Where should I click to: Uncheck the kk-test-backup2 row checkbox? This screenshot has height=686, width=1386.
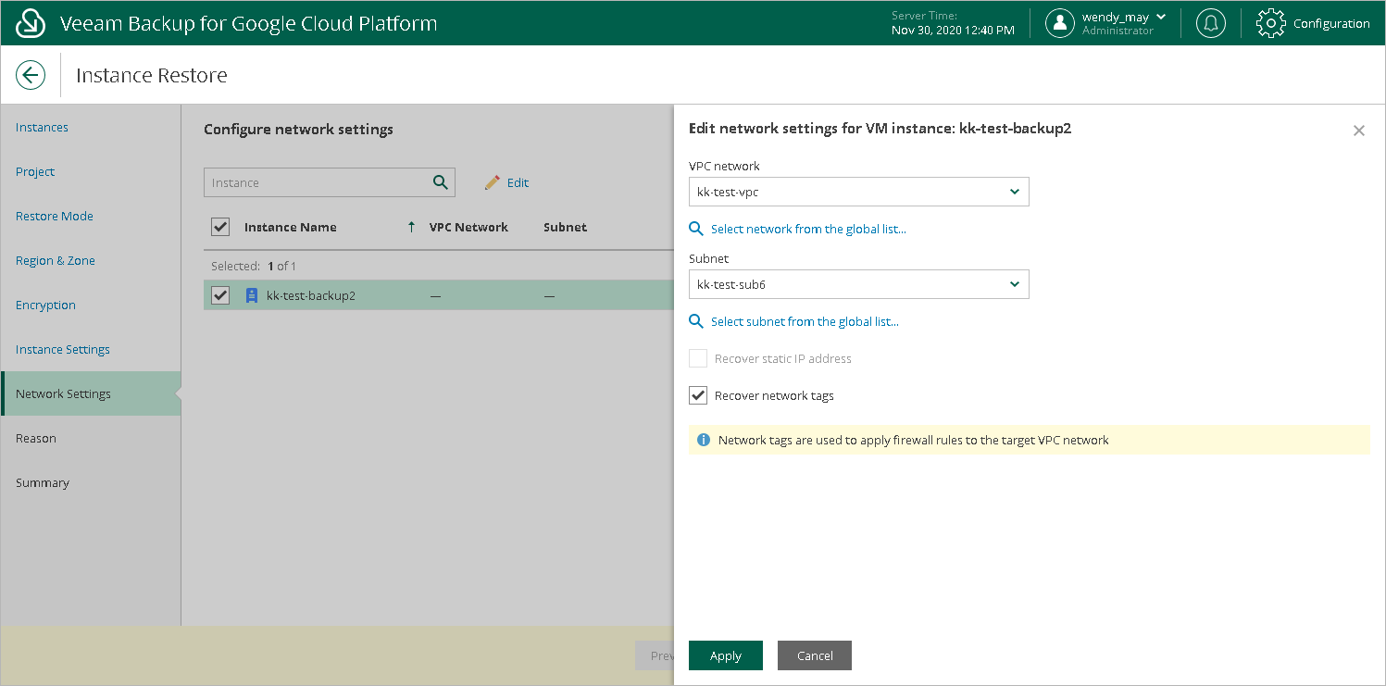click(x=220, y=295)
